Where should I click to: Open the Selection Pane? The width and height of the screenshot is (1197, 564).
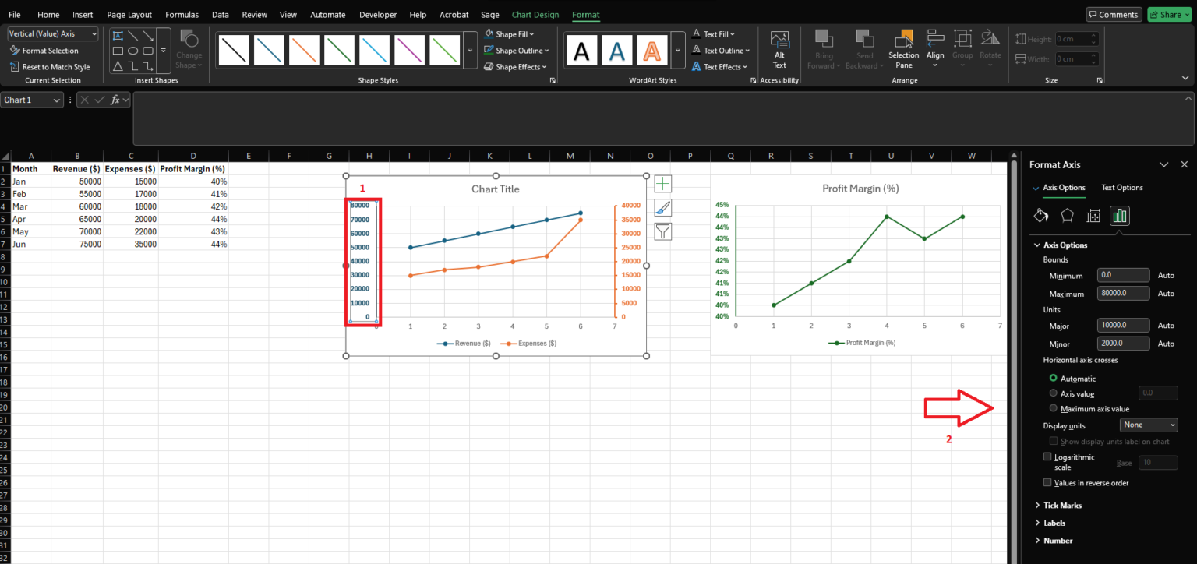click(x=903, y=51)
